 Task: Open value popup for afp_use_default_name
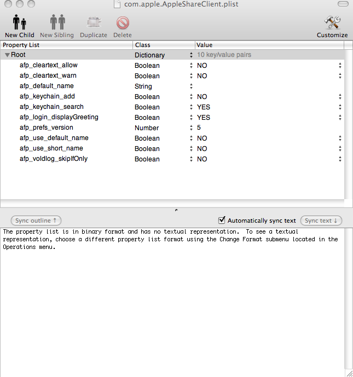(x=340, y=138)
